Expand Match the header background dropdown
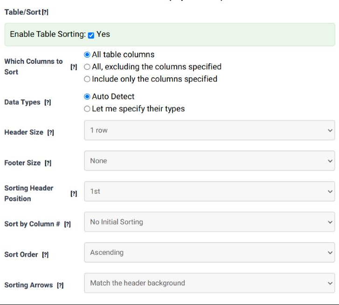The width and height of the screenshot is (339, 305). [209, 283]
